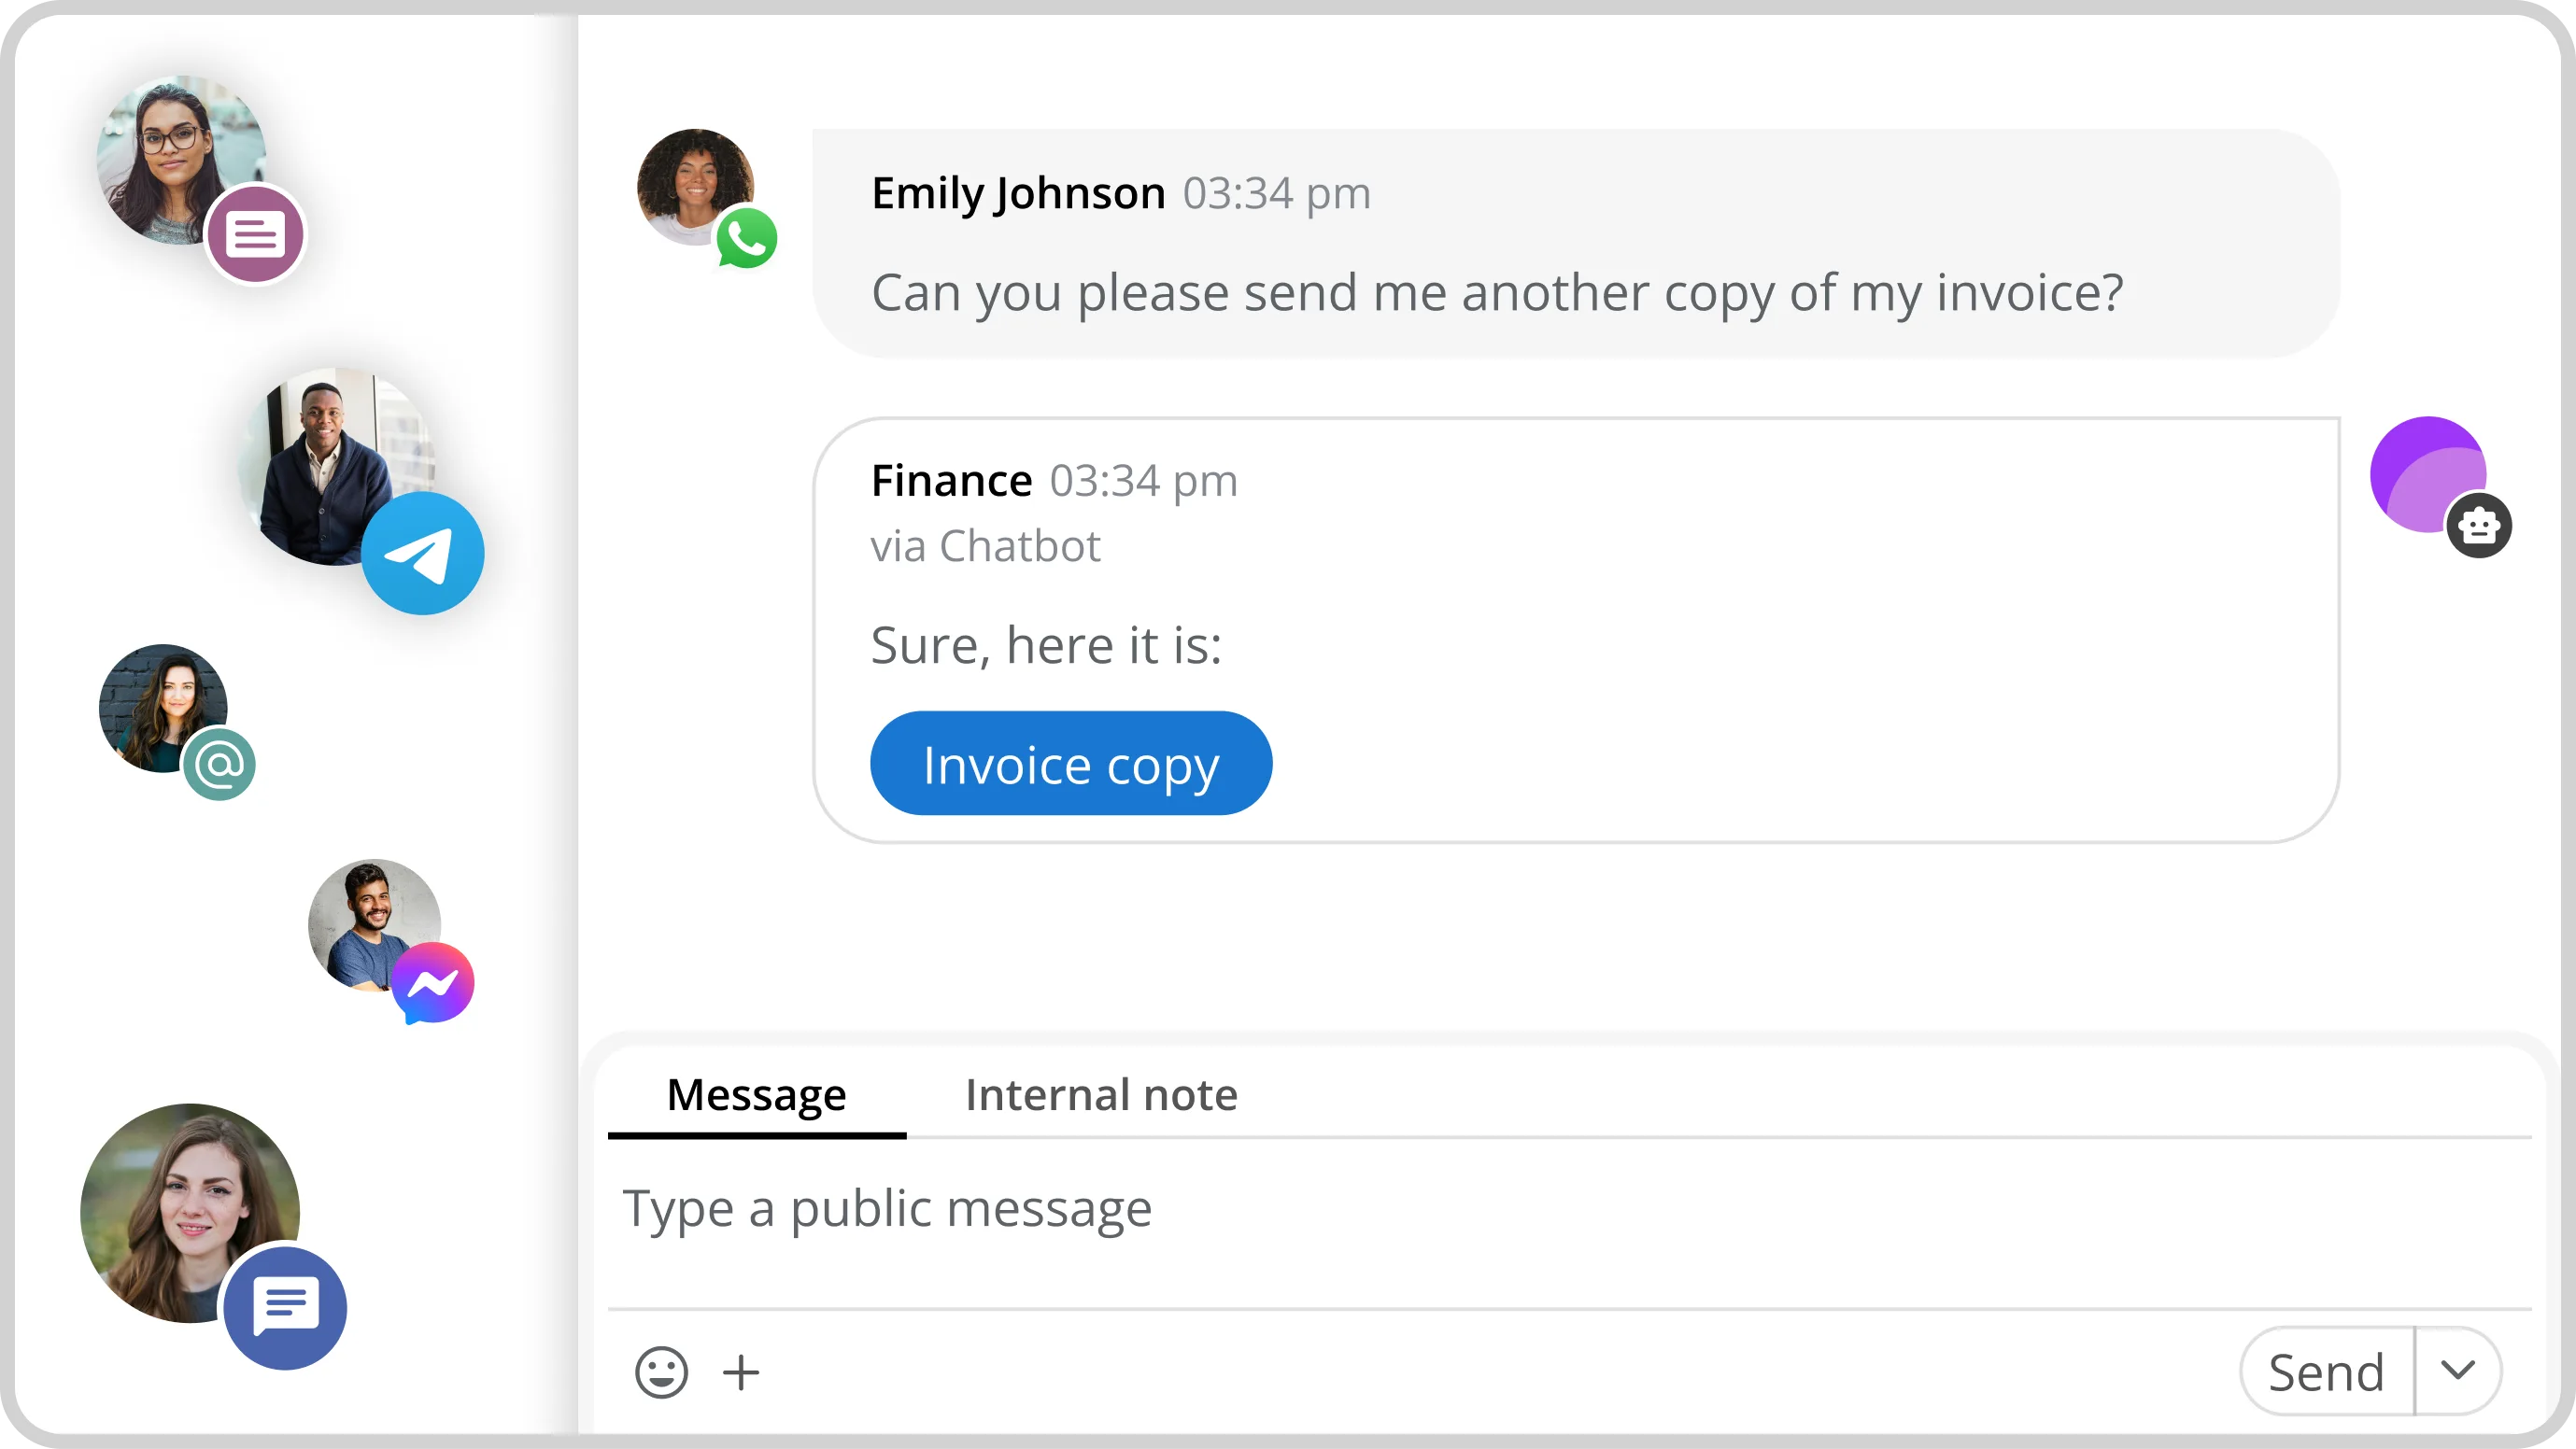Image resolution: width=2576 pixels, height=1449 pixels.
Task: Open the purple SMS channel badge
Action: pyautogui.click(x=255, y=236)
